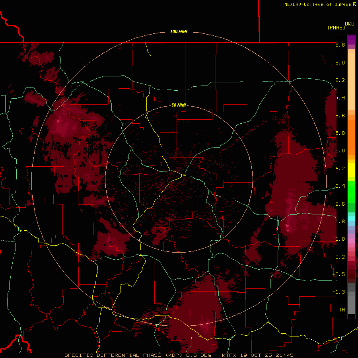Click the KTFX radar site identifier

pos(230,355)
